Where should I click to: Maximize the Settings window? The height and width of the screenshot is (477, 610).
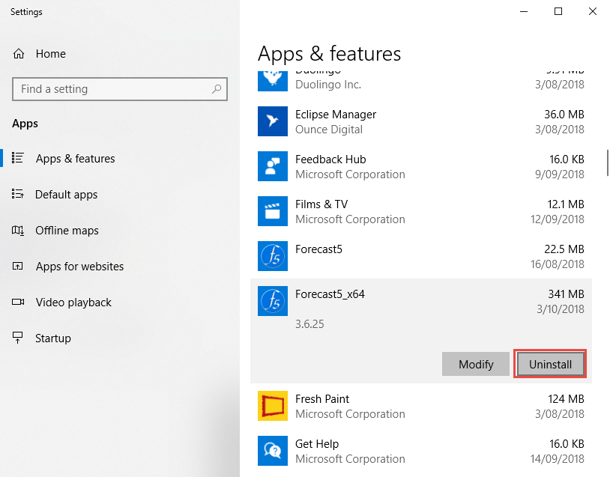pyautogui.click(x=558, y=11)
